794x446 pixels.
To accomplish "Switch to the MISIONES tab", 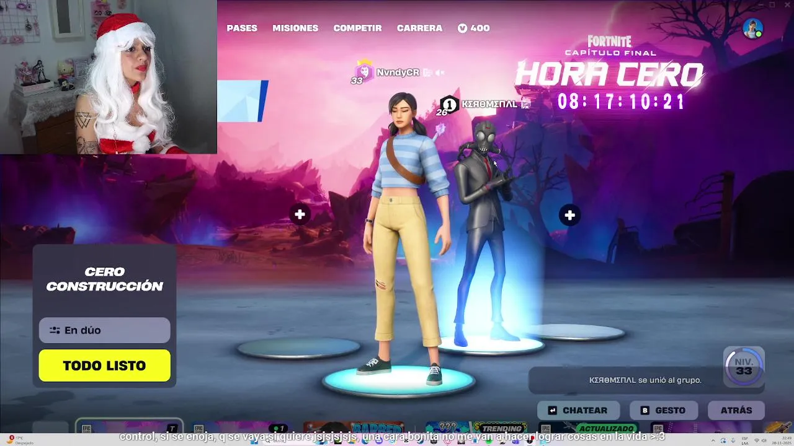I will 295,28.
